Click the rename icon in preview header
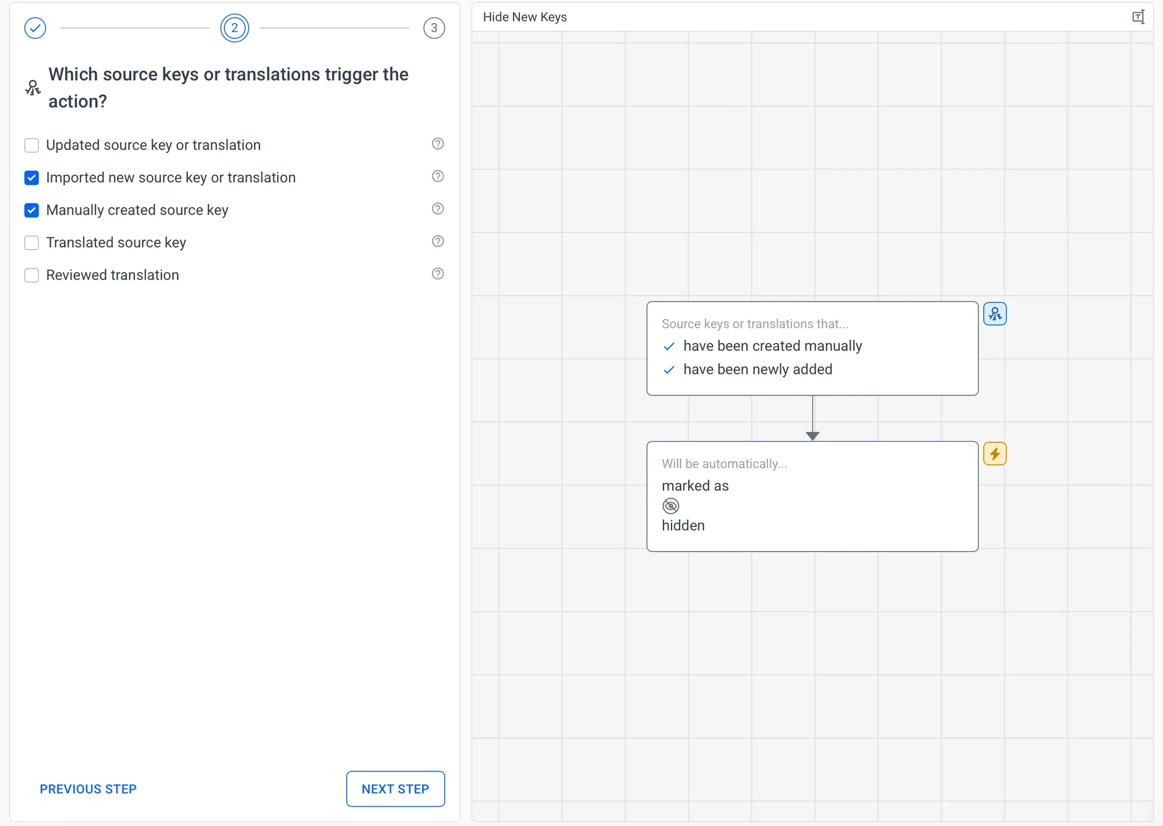1163x826 pixels. click(x=1138, y=17)
